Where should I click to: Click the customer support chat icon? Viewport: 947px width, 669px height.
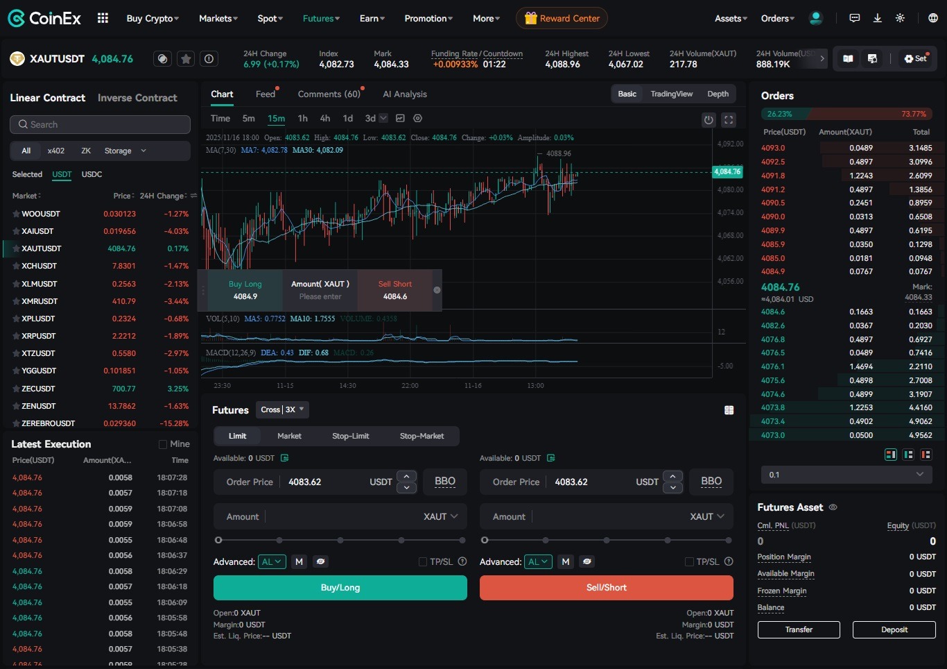pos(855,17)
